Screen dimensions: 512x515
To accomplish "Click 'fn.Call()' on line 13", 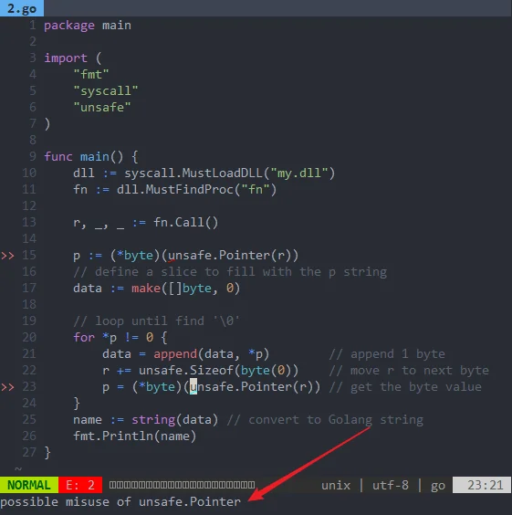I will [x=186, y=223].
